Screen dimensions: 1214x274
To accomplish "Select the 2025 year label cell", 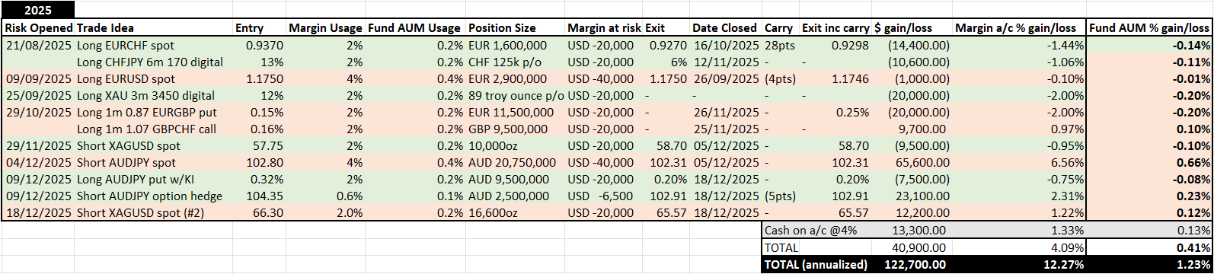I will 38,11.
